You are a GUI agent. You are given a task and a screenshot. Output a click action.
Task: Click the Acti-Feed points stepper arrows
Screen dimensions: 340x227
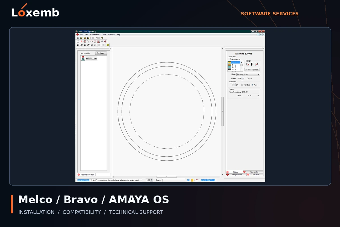234,85
